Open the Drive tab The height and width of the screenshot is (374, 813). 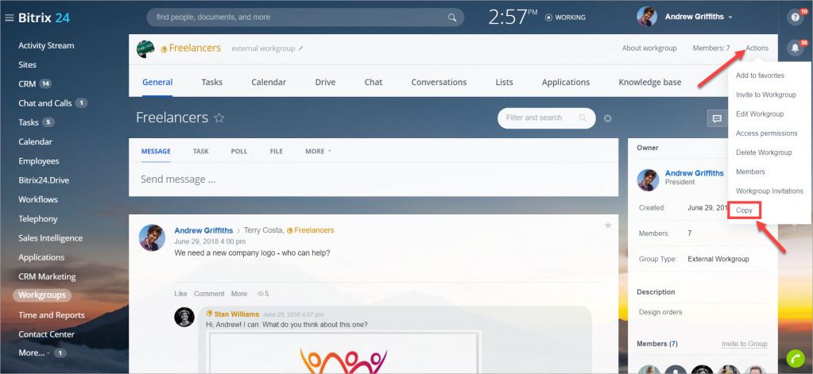(x=325, y=82)
